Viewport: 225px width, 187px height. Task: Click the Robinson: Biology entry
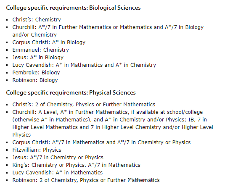click(x=35, y=80)
